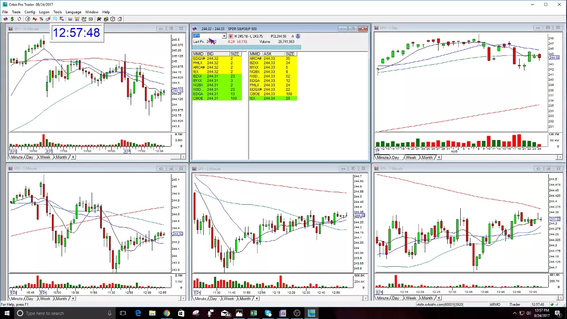Click the green dollar sign toolbar icon

coord(12,19)
